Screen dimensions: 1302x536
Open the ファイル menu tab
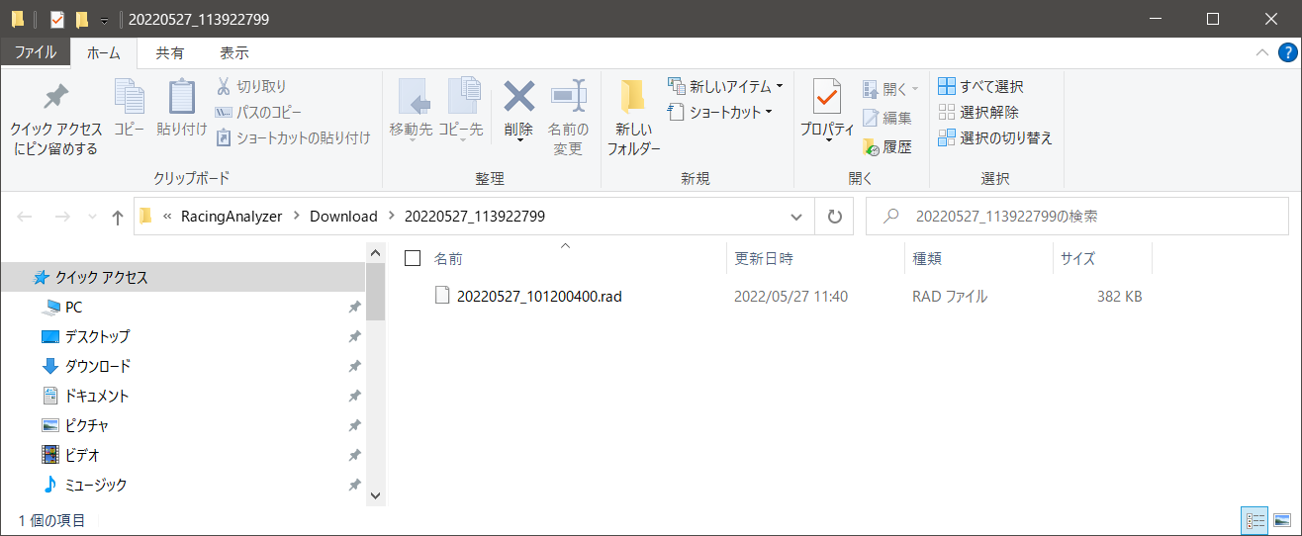click(x=35, y=52)
